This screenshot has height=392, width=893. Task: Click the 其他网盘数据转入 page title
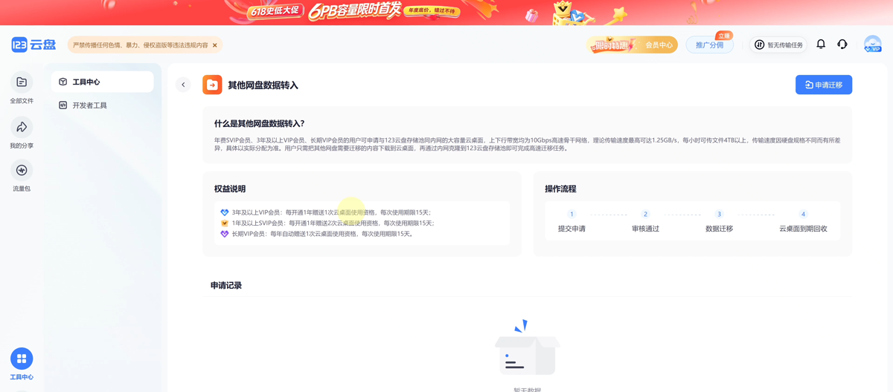(263, 85)
